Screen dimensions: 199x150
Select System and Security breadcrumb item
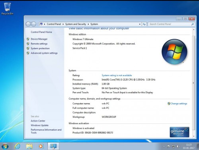click(x=76, y=24)
